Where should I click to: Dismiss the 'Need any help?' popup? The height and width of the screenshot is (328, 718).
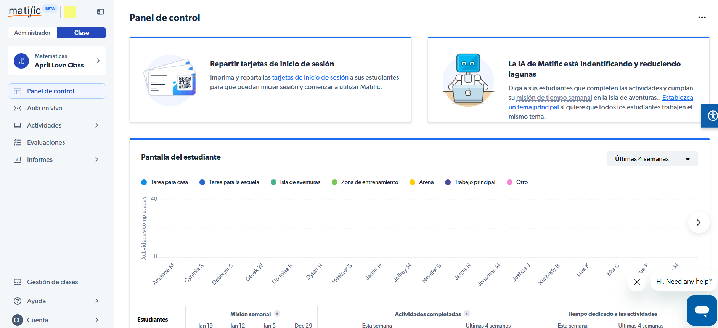click(x=637, y=282)
